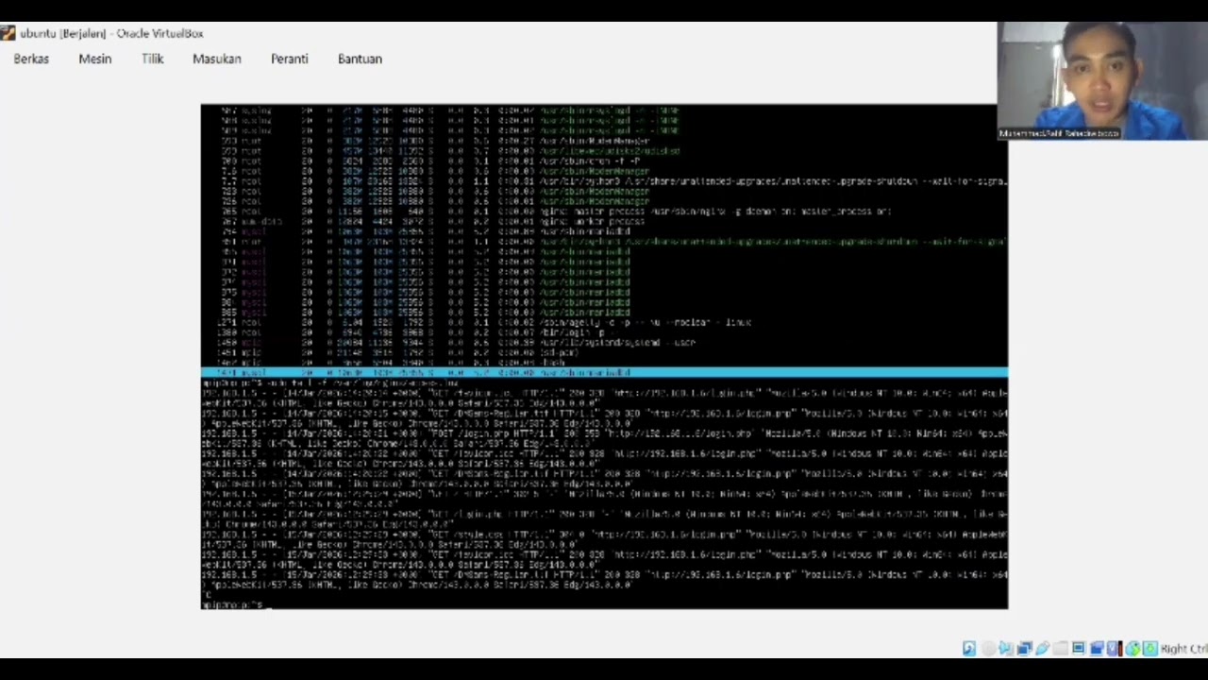Click the USB devices status icon
1208x680 pixels.
[1043, 649]
